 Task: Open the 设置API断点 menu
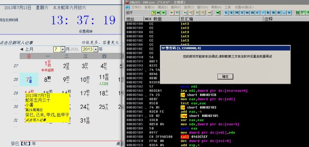pos(244,7)
